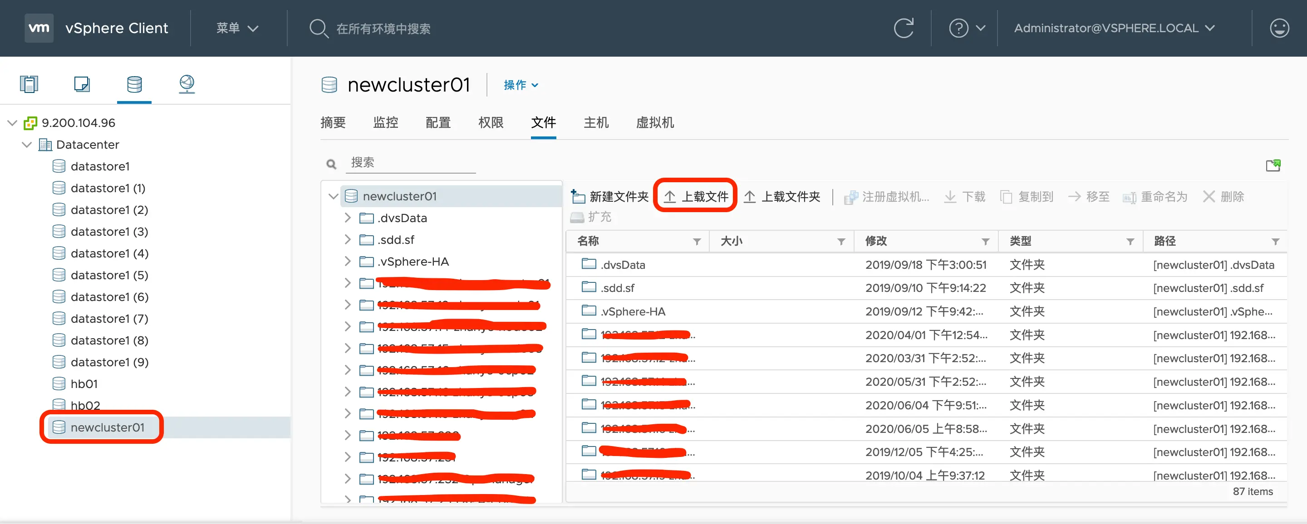Viewport: 1307px width, 524px height.
Task: Click the refresh icon in the top bar
Action: pyautogui.click(x=903, y=29)
